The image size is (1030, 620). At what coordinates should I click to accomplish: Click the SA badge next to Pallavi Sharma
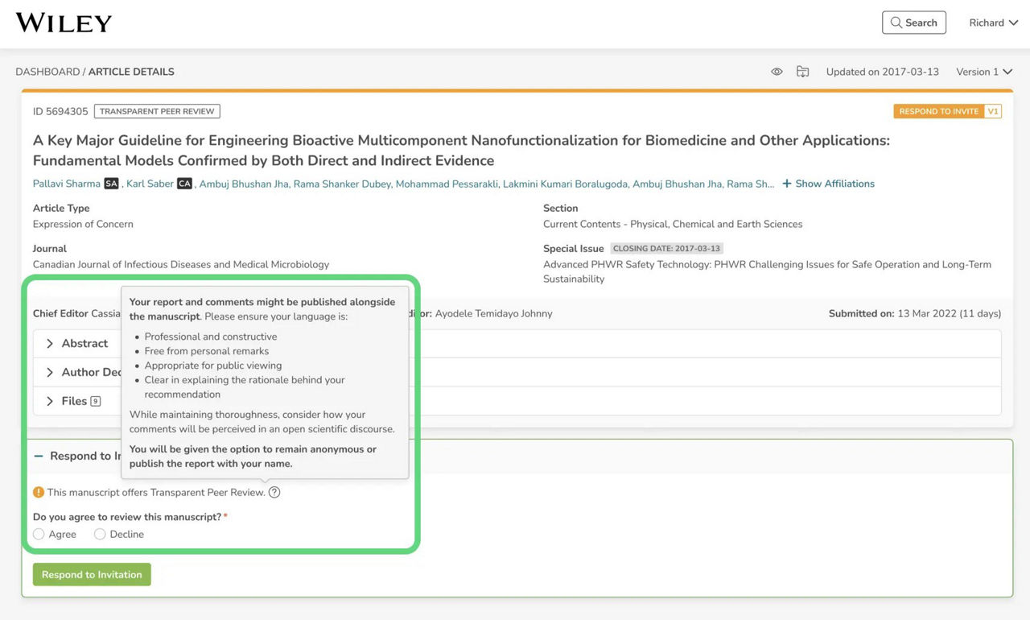111,184
